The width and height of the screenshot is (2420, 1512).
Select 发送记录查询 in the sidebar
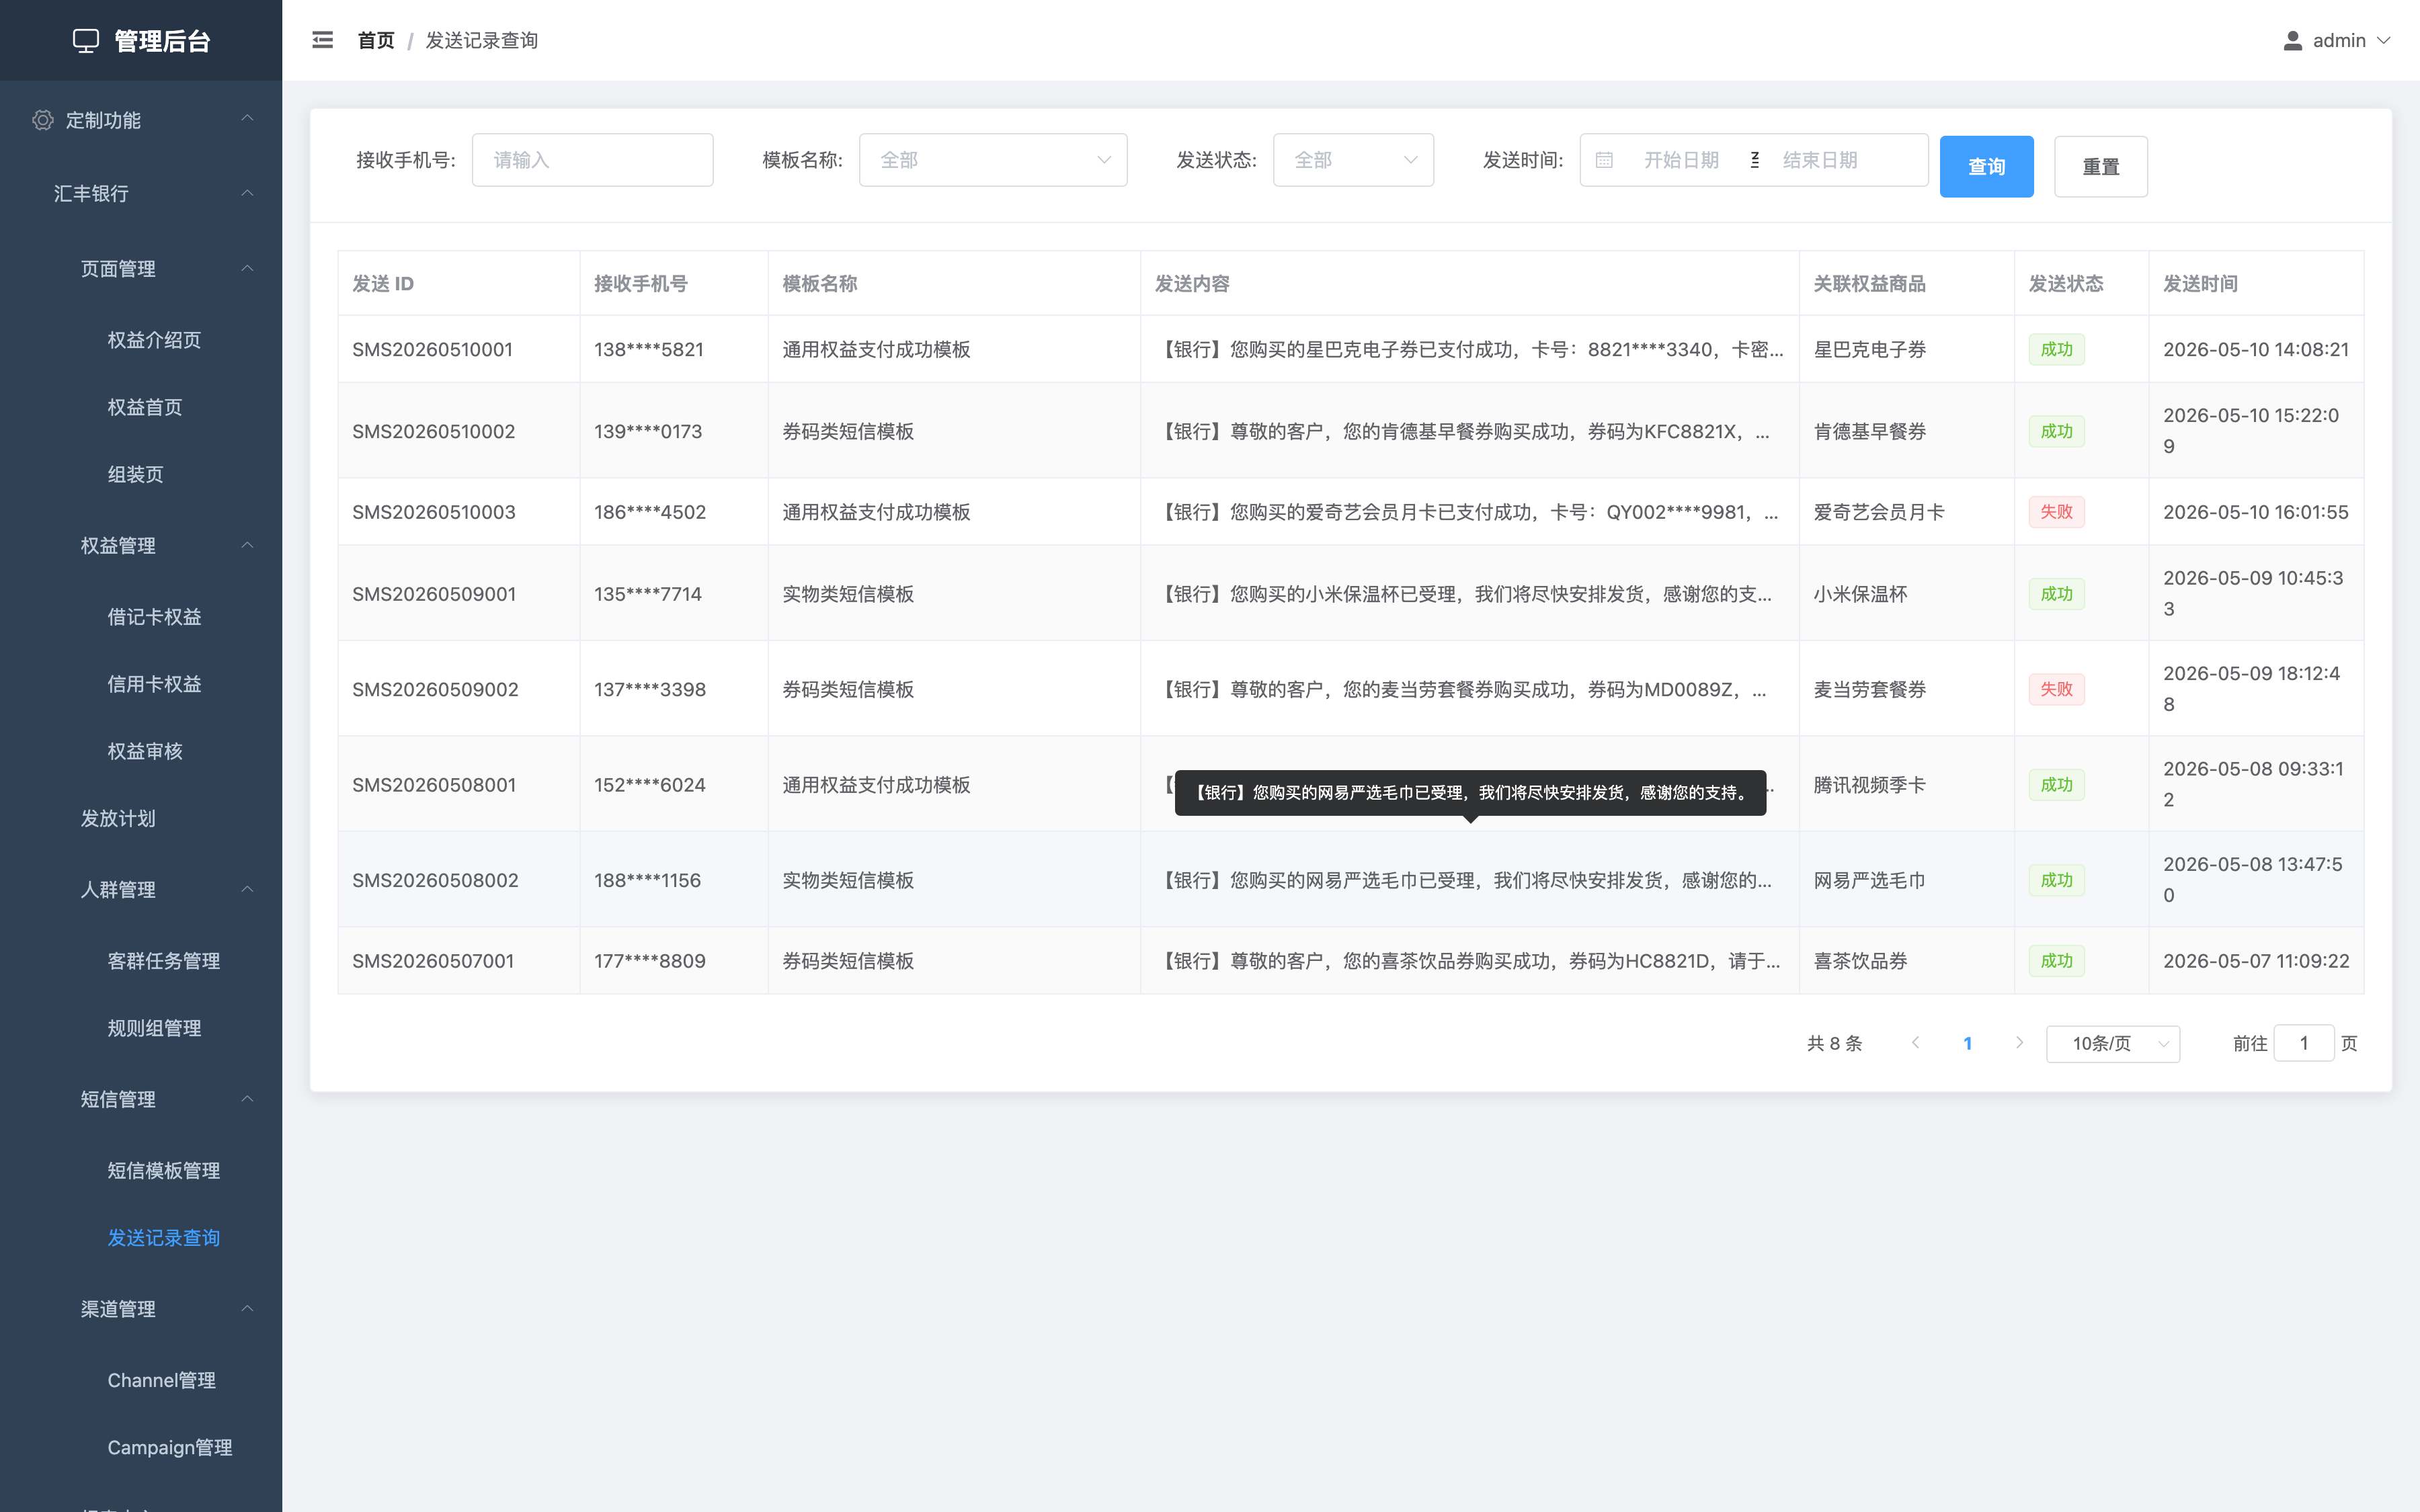[x=164, y=1238]
